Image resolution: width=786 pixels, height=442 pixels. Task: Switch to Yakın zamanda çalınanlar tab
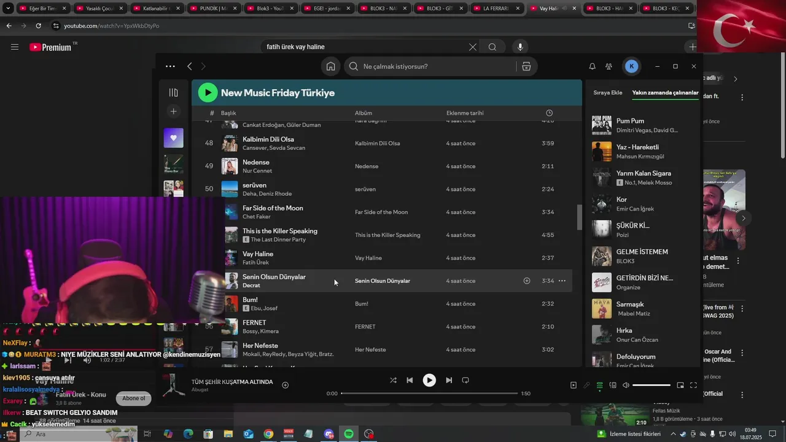(665, 93)
